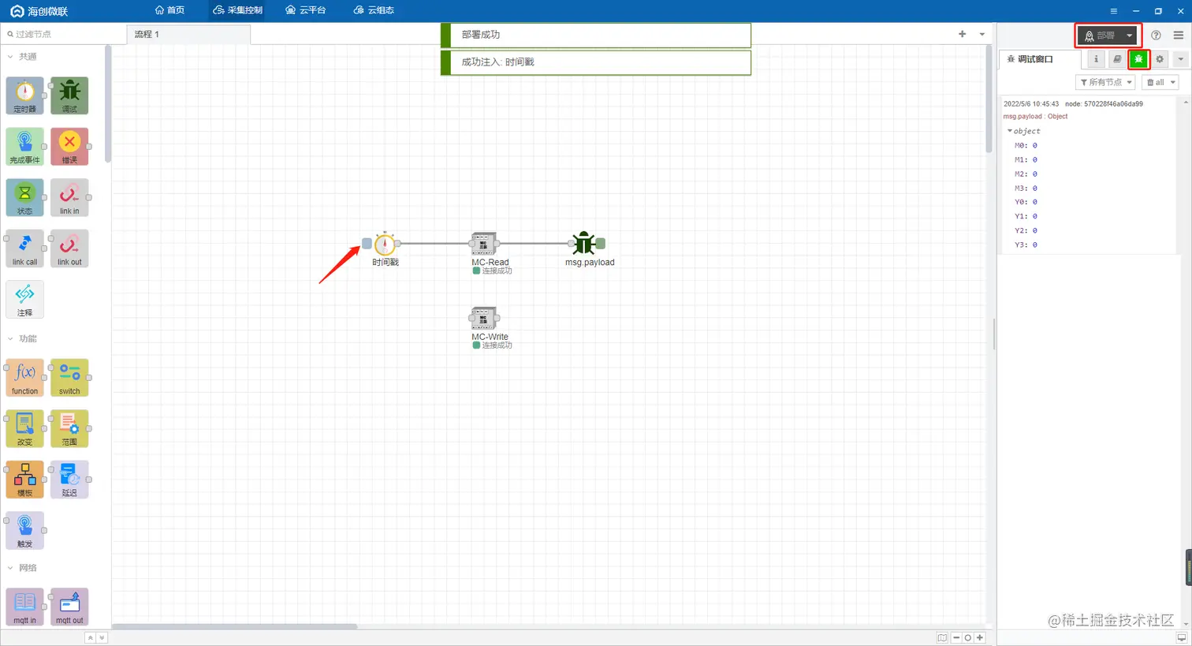This screenshot has height=646, width=1192.
Task: Open the 采集控制 menu
Action: [238, 10]
